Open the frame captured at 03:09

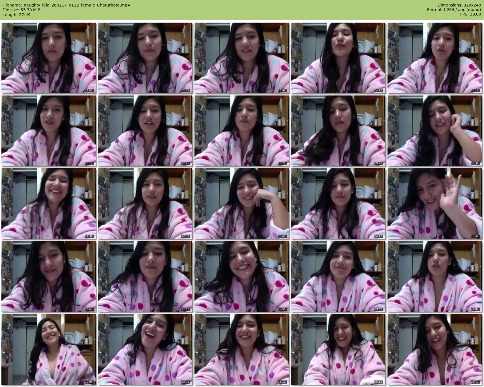tap(242, 58)
